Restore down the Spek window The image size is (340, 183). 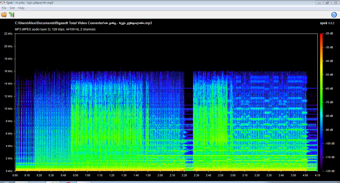[327, 3]
